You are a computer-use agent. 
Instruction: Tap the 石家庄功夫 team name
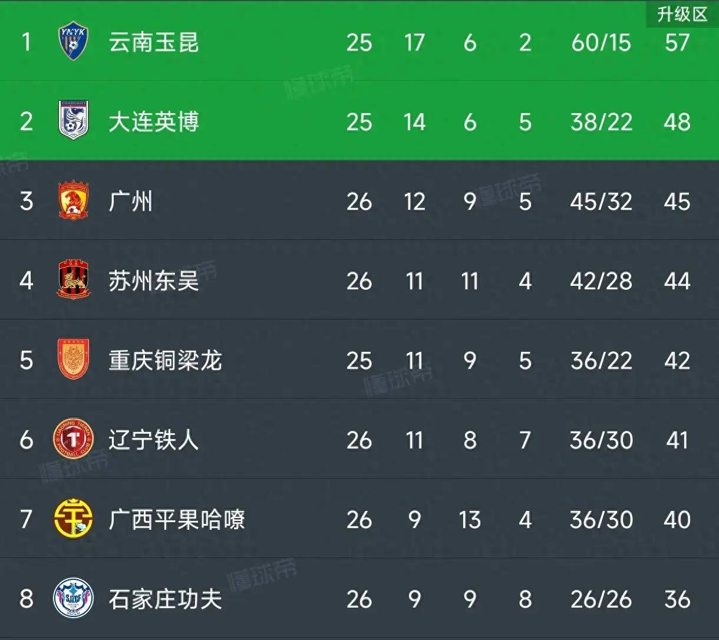pos(165,599)
